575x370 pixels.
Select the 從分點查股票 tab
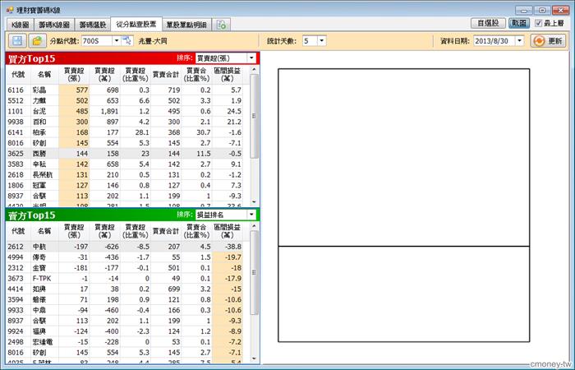click(x=136, y=24)
